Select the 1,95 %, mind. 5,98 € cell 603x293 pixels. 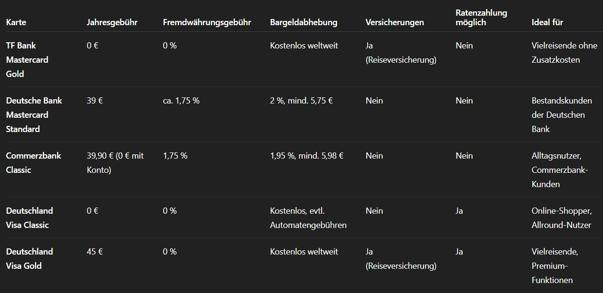307,156
